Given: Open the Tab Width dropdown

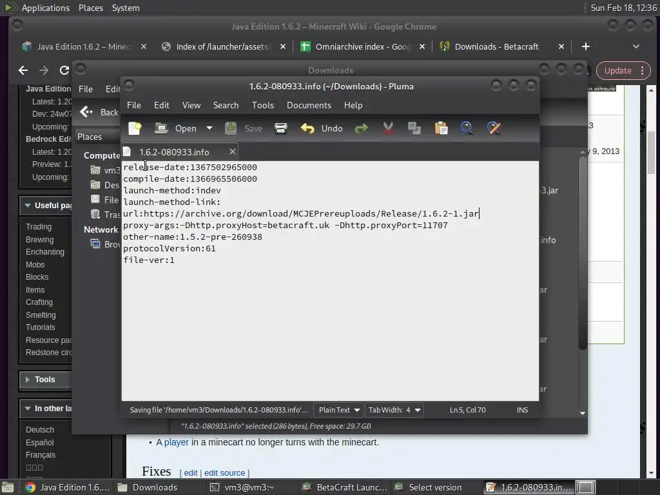Looking at the screenshot, I should pos(394,410).
